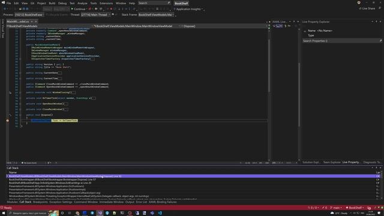The height and width of the screenshot is (216, 384).
Task: Select the Call Stack tab
Action: 25,202
